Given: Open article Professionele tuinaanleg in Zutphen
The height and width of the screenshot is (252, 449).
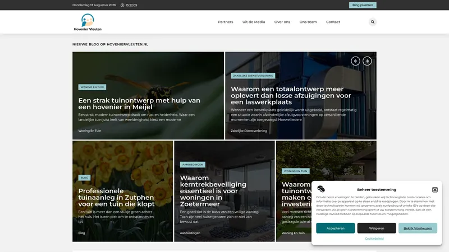Looking at the screenshot, I should (116, 198).
